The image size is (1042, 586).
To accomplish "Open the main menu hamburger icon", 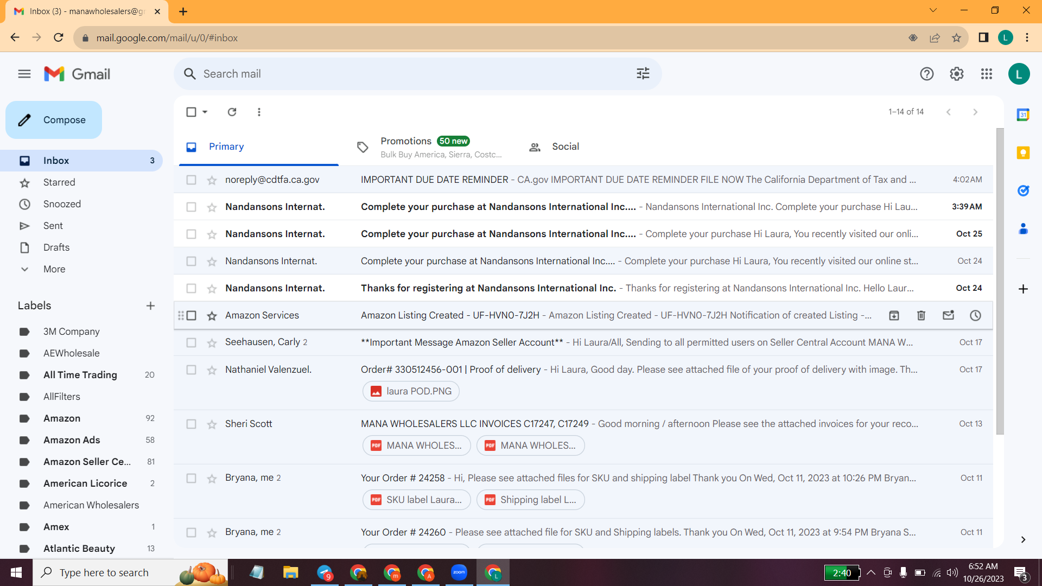I will pos(24,74).
